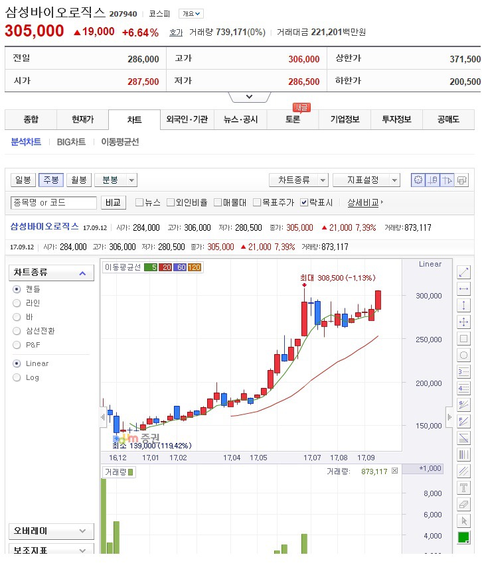482x569 pixels.
Task: Open the 분봉 minute interval dropdown arrow
Action: [x=132, y=180]
